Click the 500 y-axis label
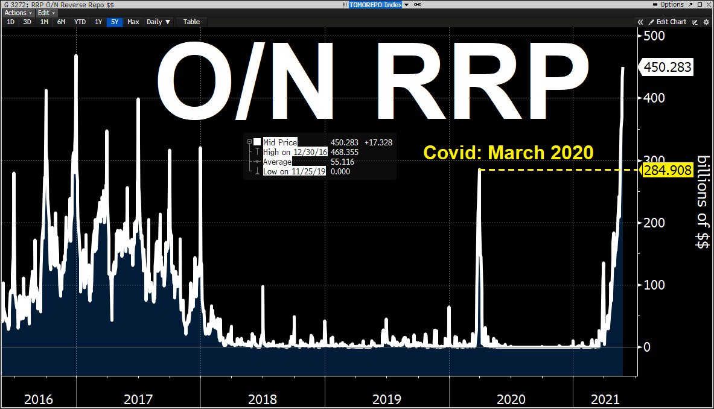The height and width of the screenshot is (409, 714). click(x=654, y=36)
